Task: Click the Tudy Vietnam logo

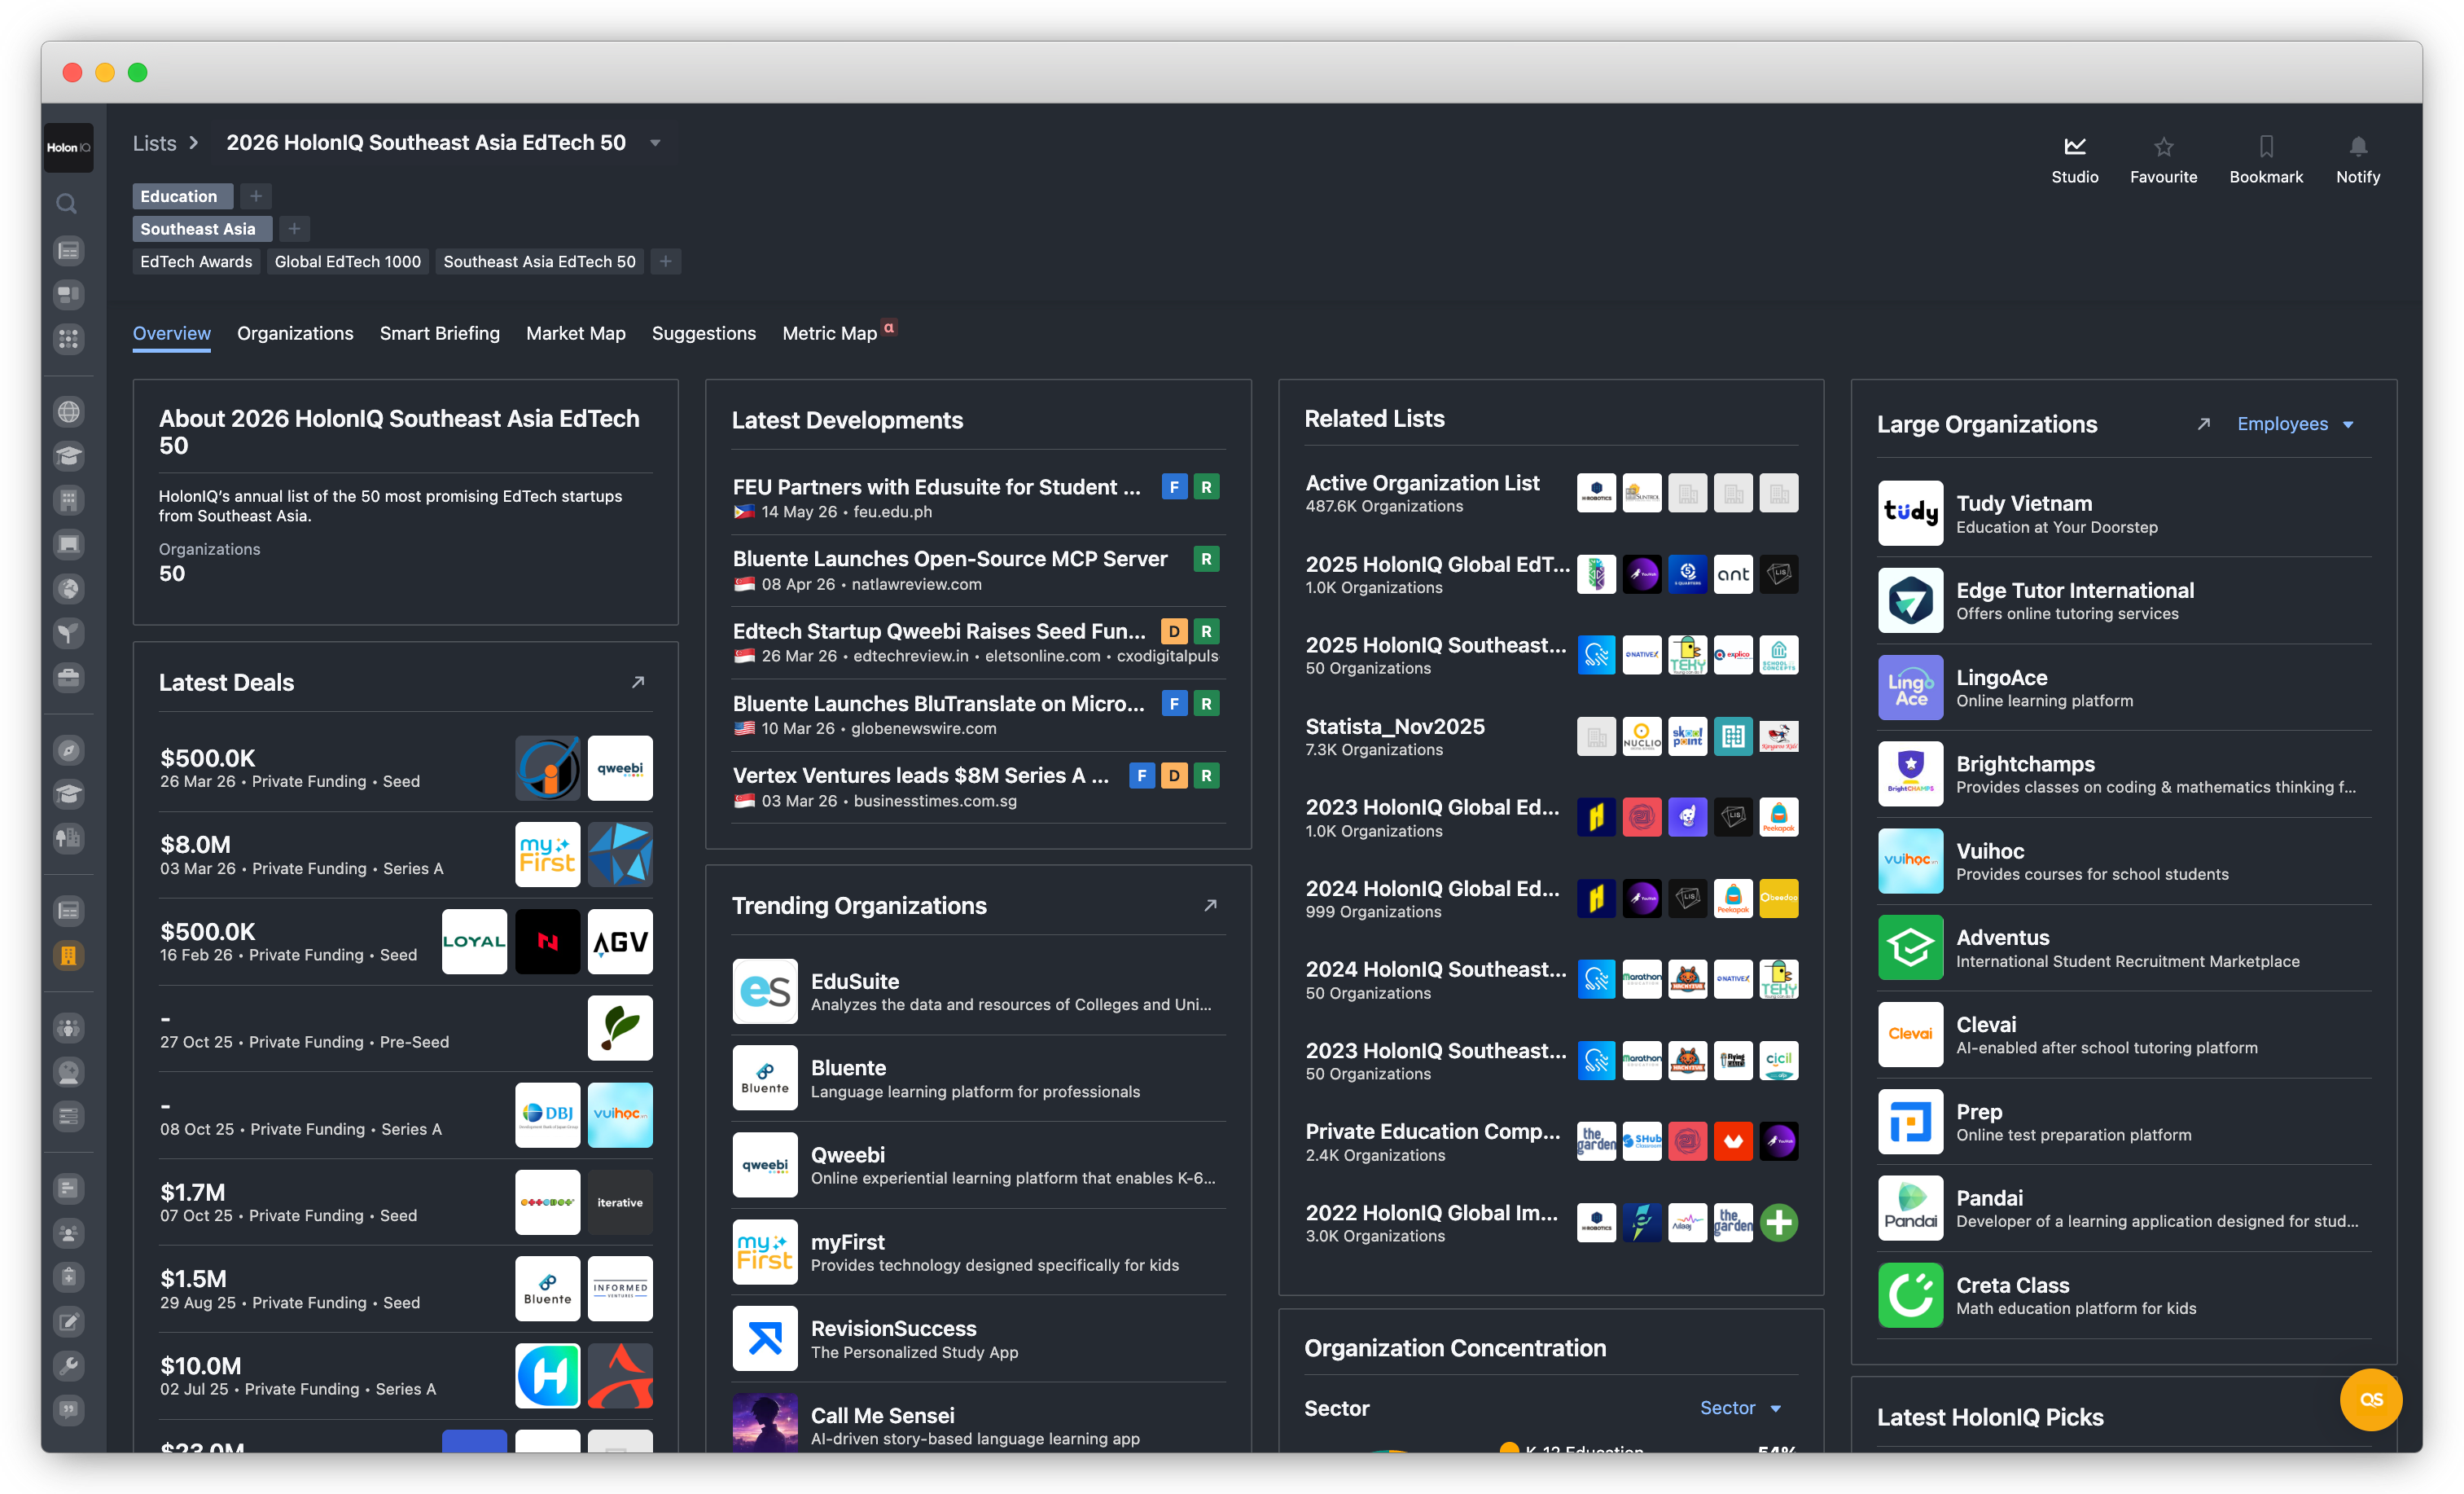Action: (1910, 513)
